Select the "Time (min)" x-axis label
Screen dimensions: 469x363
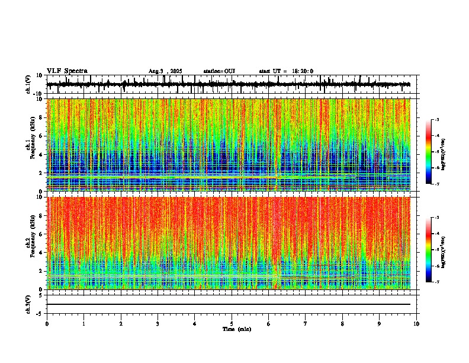click(x=237, y=329)
